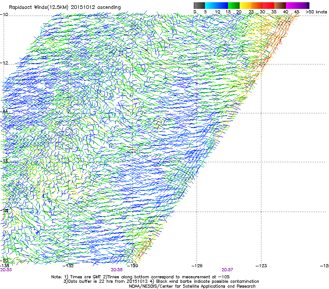Viewport: 329px width, 289px height.
Task: Click the -12 latitude axis label
Action: tap(4, 63)
